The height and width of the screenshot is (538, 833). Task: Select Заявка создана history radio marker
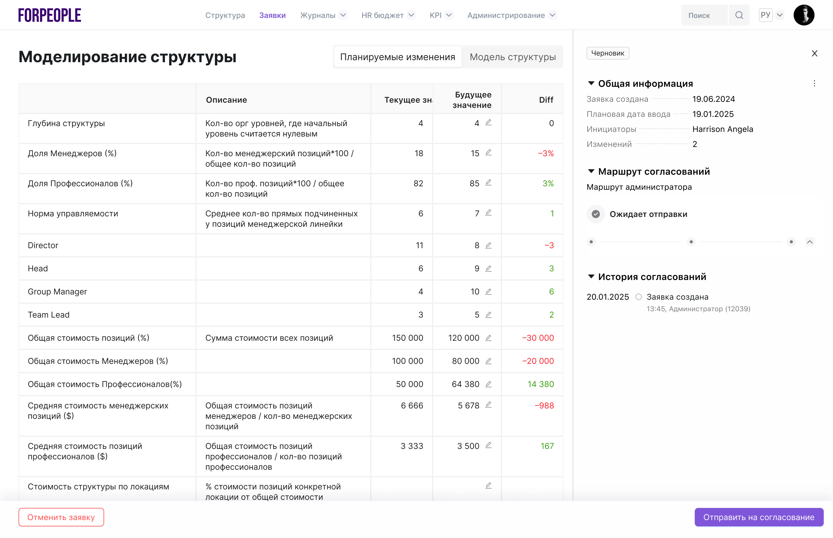638,296
